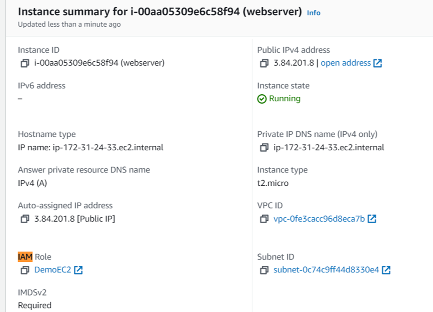Open the subnet-0c74c9ff44d8330e4 link
This screenshot has height=312, width=433.
(x=326, y=270)
